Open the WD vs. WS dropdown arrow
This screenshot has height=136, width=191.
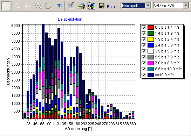tap(186, 5)
